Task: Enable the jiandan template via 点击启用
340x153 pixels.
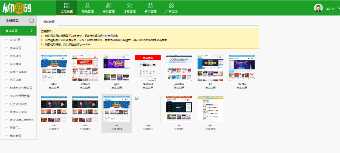Action: click(x=179, y=88)
